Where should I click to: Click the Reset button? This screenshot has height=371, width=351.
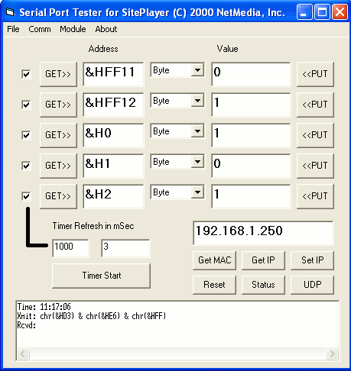point(214,285)
